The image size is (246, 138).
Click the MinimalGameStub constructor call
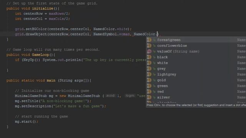point(84,96)
